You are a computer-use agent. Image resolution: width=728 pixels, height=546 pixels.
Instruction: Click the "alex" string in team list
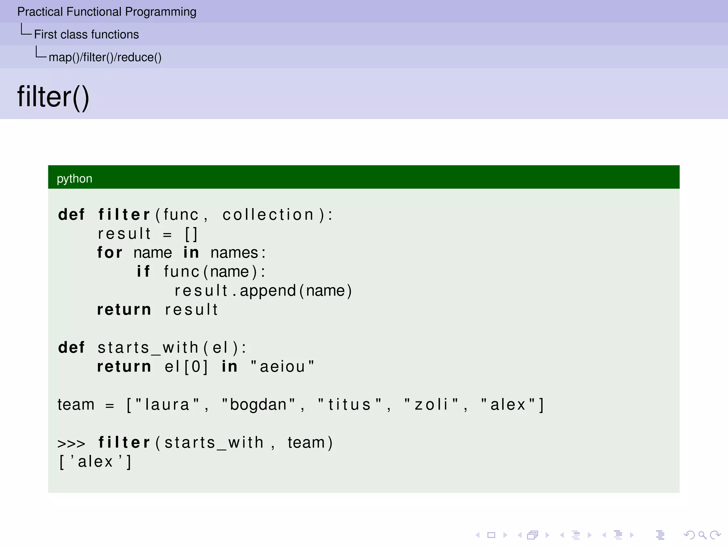click(508, 405)
